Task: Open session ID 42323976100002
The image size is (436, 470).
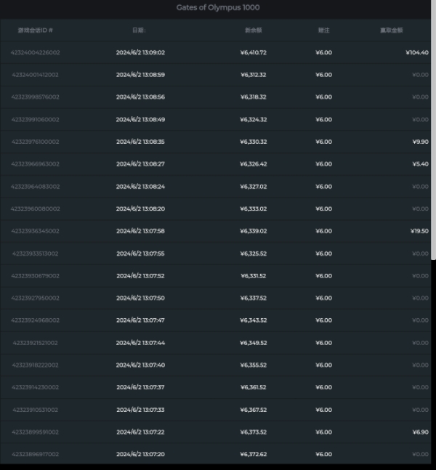Action: pyautogui.click(x=36, y=142)
